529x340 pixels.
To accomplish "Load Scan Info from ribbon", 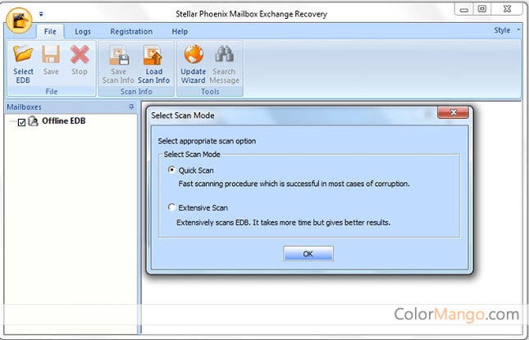I will point(153,65).
